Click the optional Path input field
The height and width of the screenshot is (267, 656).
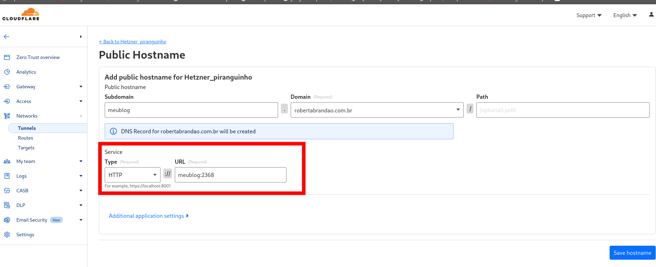pyautogui.click(x=563, y=110)
